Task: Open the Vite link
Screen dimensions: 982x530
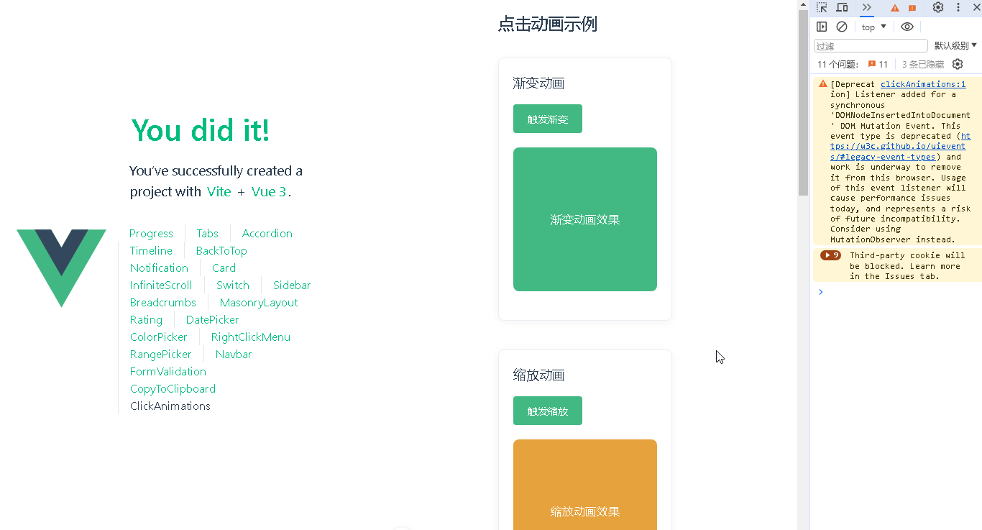Action: 219,192
